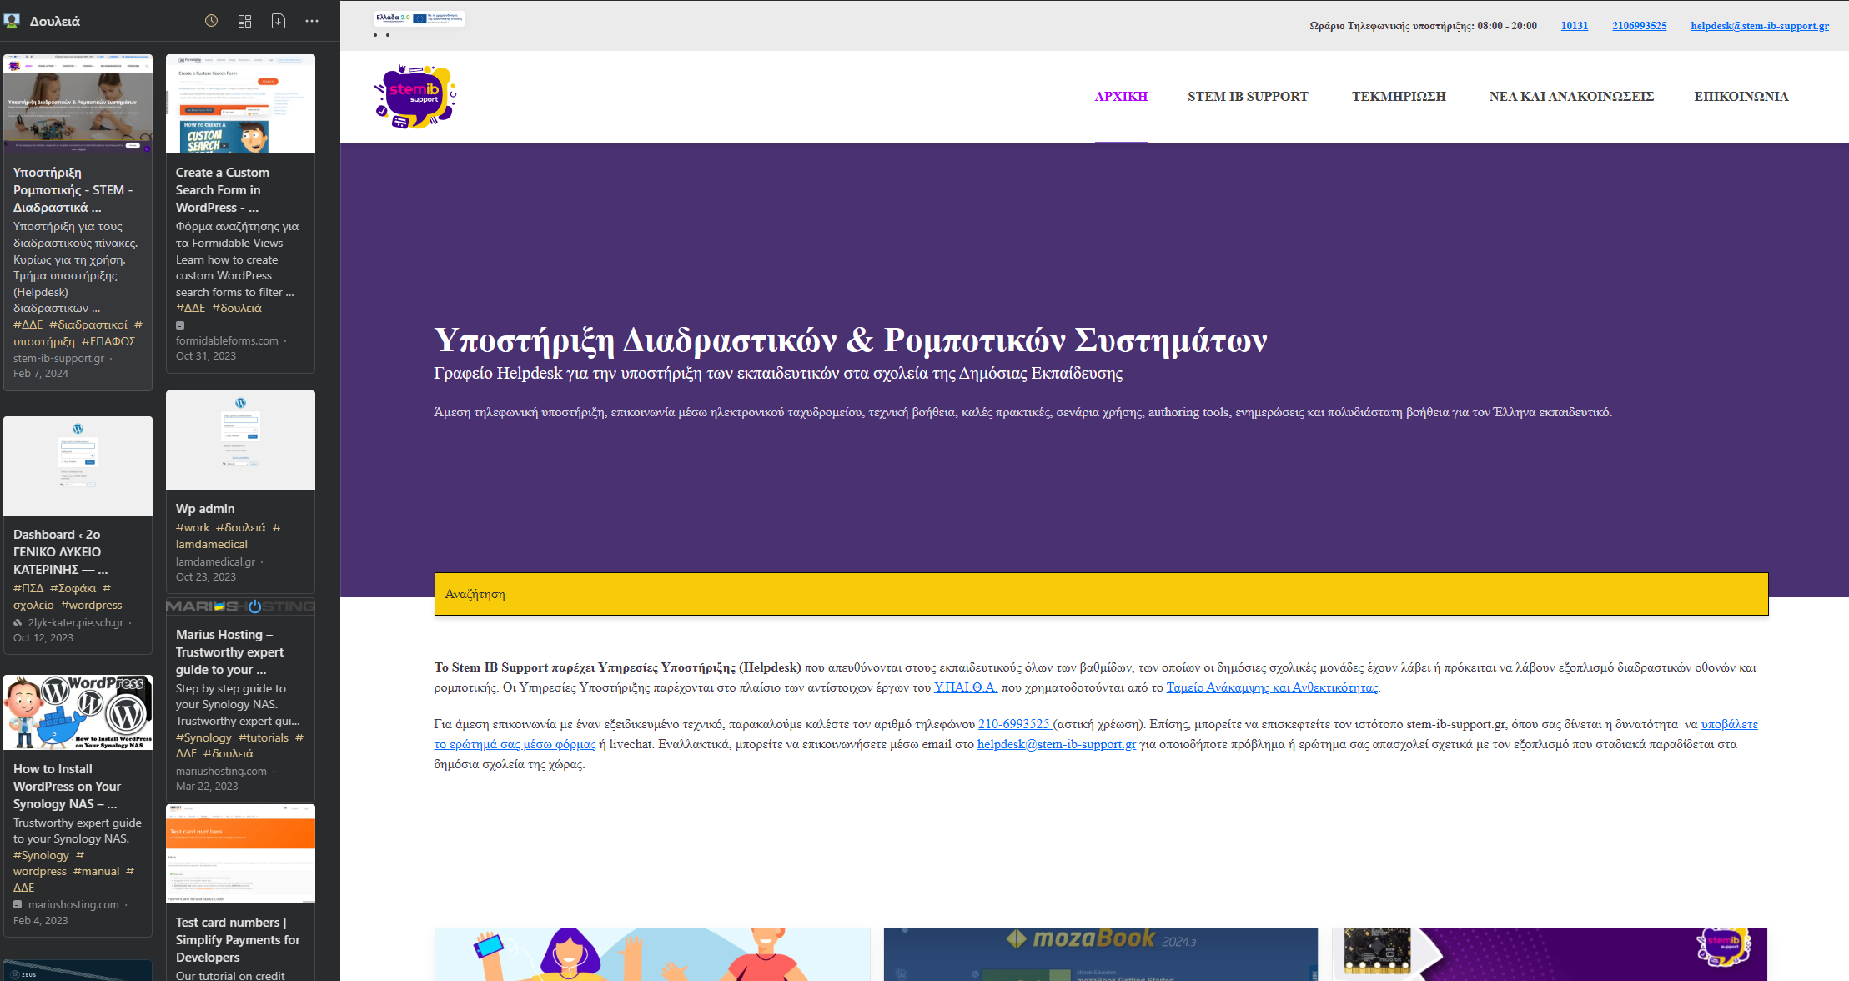The image size is (1849, 981).
Task: Click Test card numbers | Simplify title
Action: pos(238,940)
